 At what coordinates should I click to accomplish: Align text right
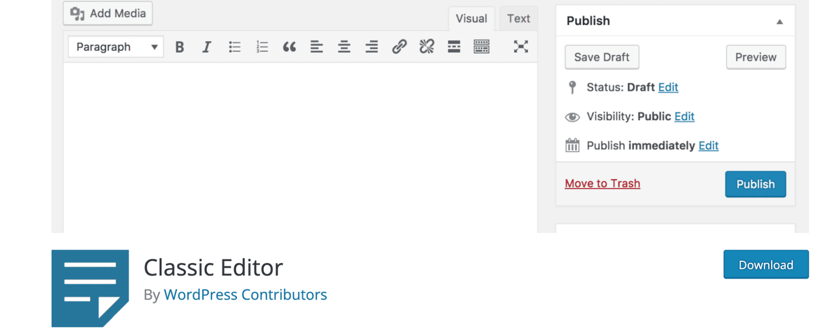point(372,47)
